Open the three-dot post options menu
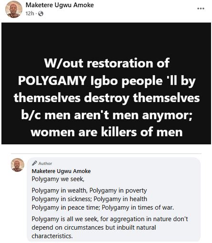212x243 pixels. [x=201, y=9]
